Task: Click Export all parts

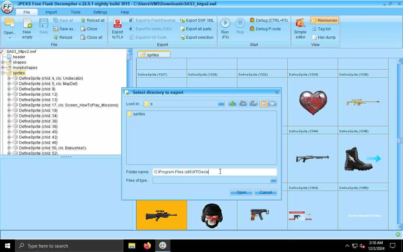Action: coord(196,29)
